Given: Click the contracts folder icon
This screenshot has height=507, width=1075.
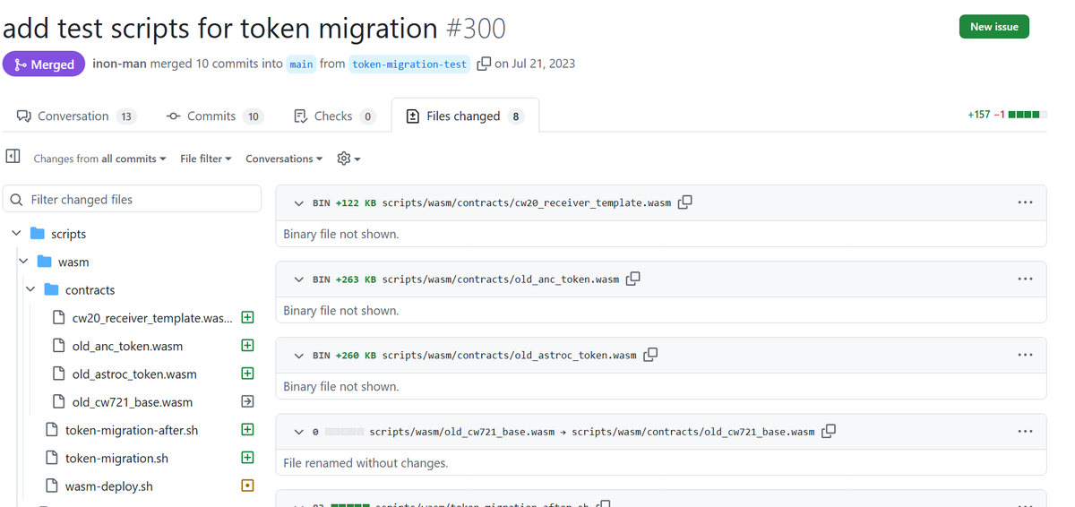Looking at the screenshot, I should tap(51, 289).
